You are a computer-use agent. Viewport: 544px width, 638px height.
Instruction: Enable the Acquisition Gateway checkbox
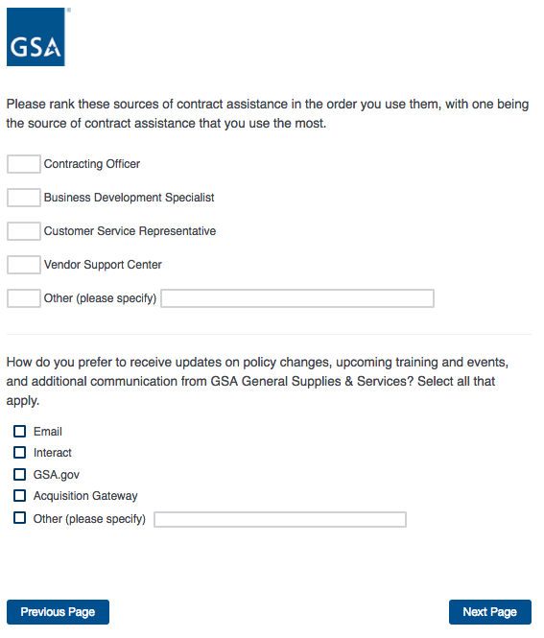tap(19, 496)
